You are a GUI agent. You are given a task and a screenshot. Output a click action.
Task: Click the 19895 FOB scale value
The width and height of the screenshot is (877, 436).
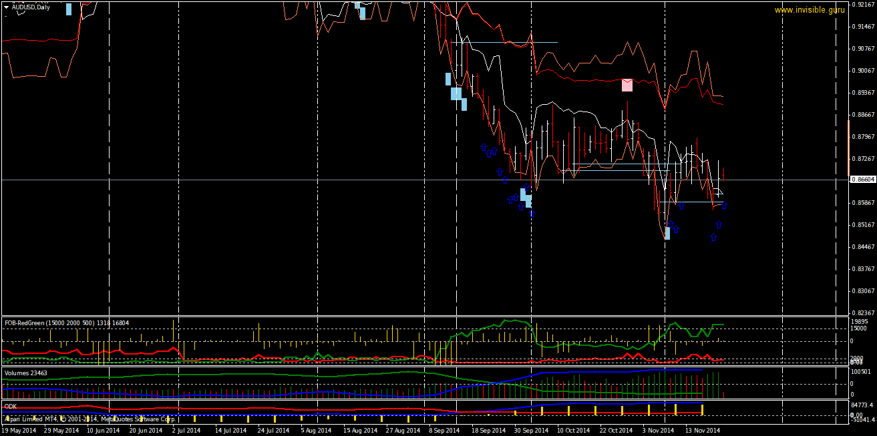pyautogui.click(x=861, y=321)
